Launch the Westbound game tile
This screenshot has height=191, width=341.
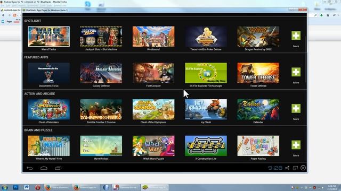point(153,37)
